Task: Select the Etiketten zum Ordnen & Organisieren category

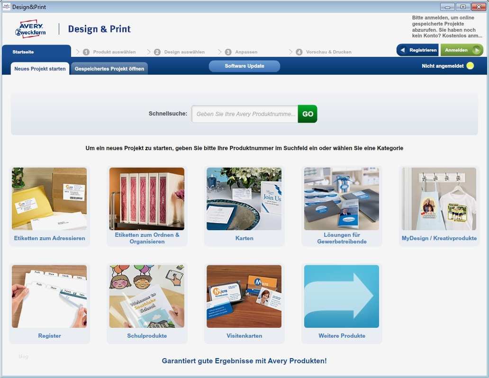Action: [x=147, y=206]
